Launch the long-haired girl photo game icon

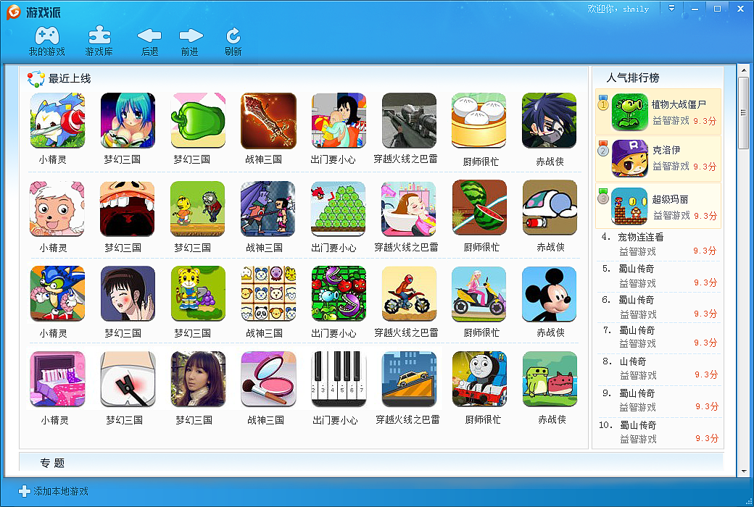(198, 380)
